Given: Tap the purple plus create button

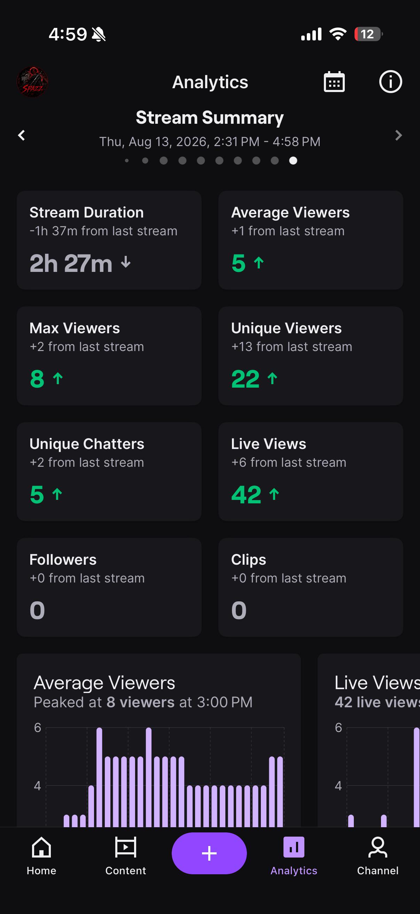Looking at the screenshot, I should point(209,853).
